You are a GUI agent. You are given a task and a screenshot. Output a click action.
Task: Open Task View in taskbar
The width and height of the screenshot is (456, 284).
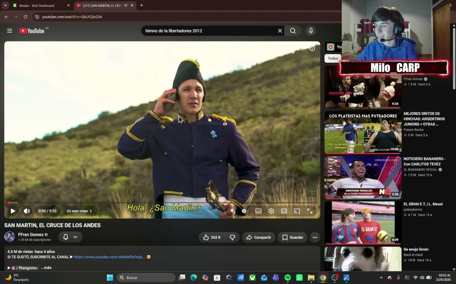182,278
